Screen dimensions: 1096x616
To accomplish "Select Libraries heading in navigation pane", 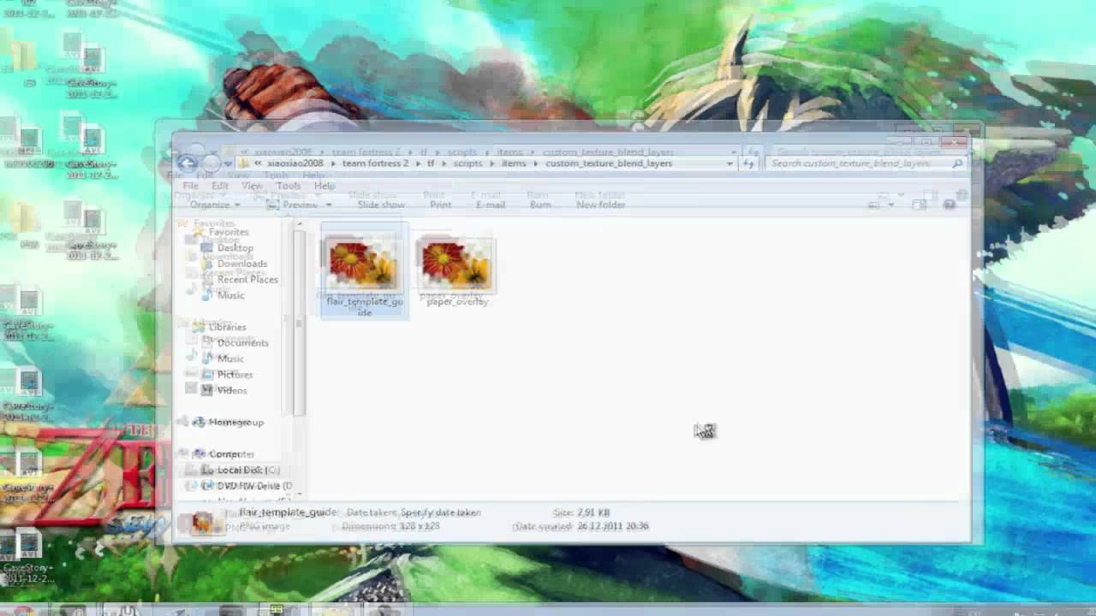I will click(x=220, y=327).
